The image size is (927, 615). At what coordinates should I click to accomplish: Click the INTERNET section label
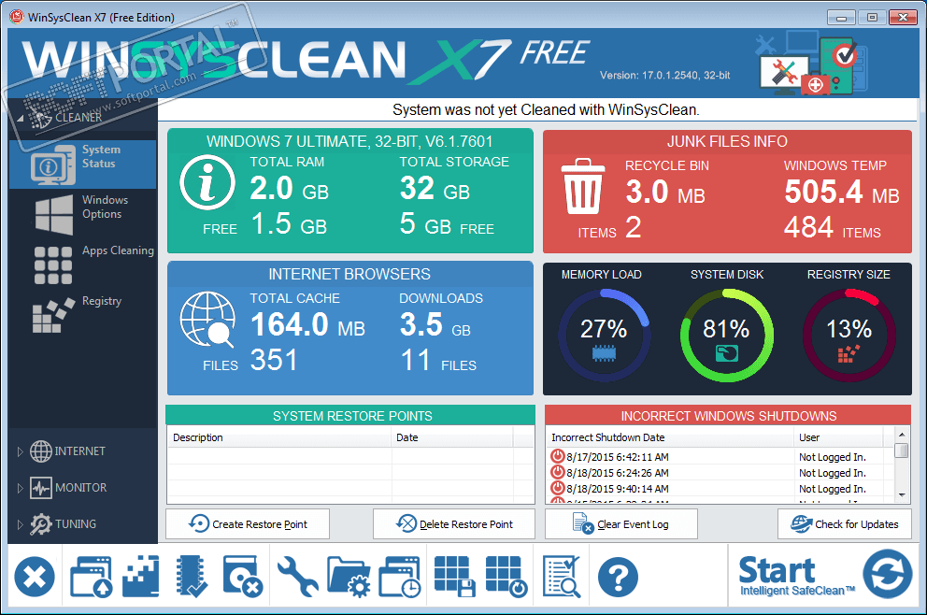coord(79,451)
